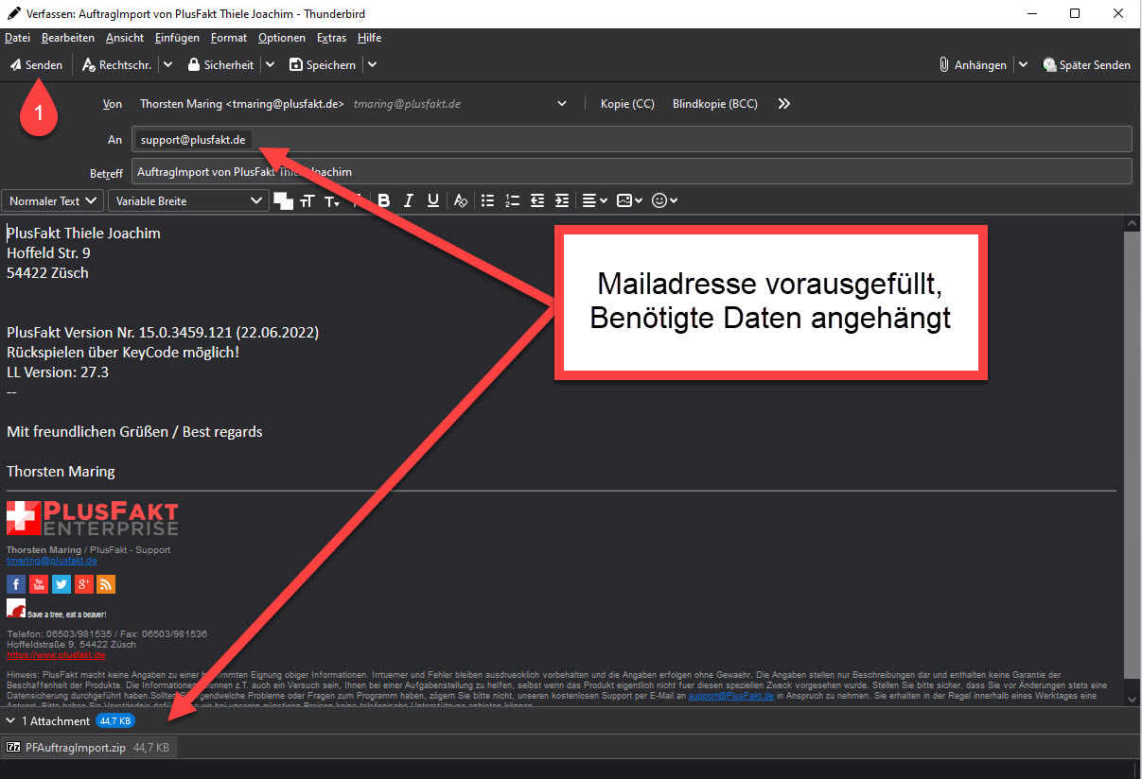Toggle Italic formatting
The image size is (1142, 779).
[x=409, y=200]
